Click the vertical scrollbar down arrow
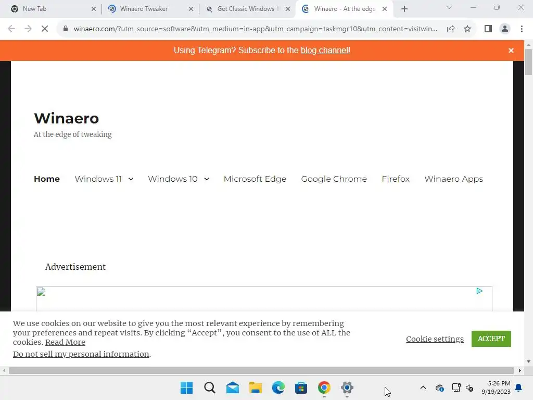The image size is (533, 400). (x=528, y=361)
